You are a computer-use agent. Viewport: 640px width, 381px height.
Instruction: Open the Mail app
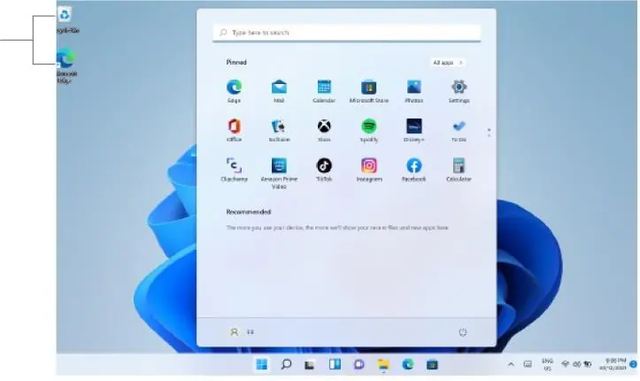[279, 91]
